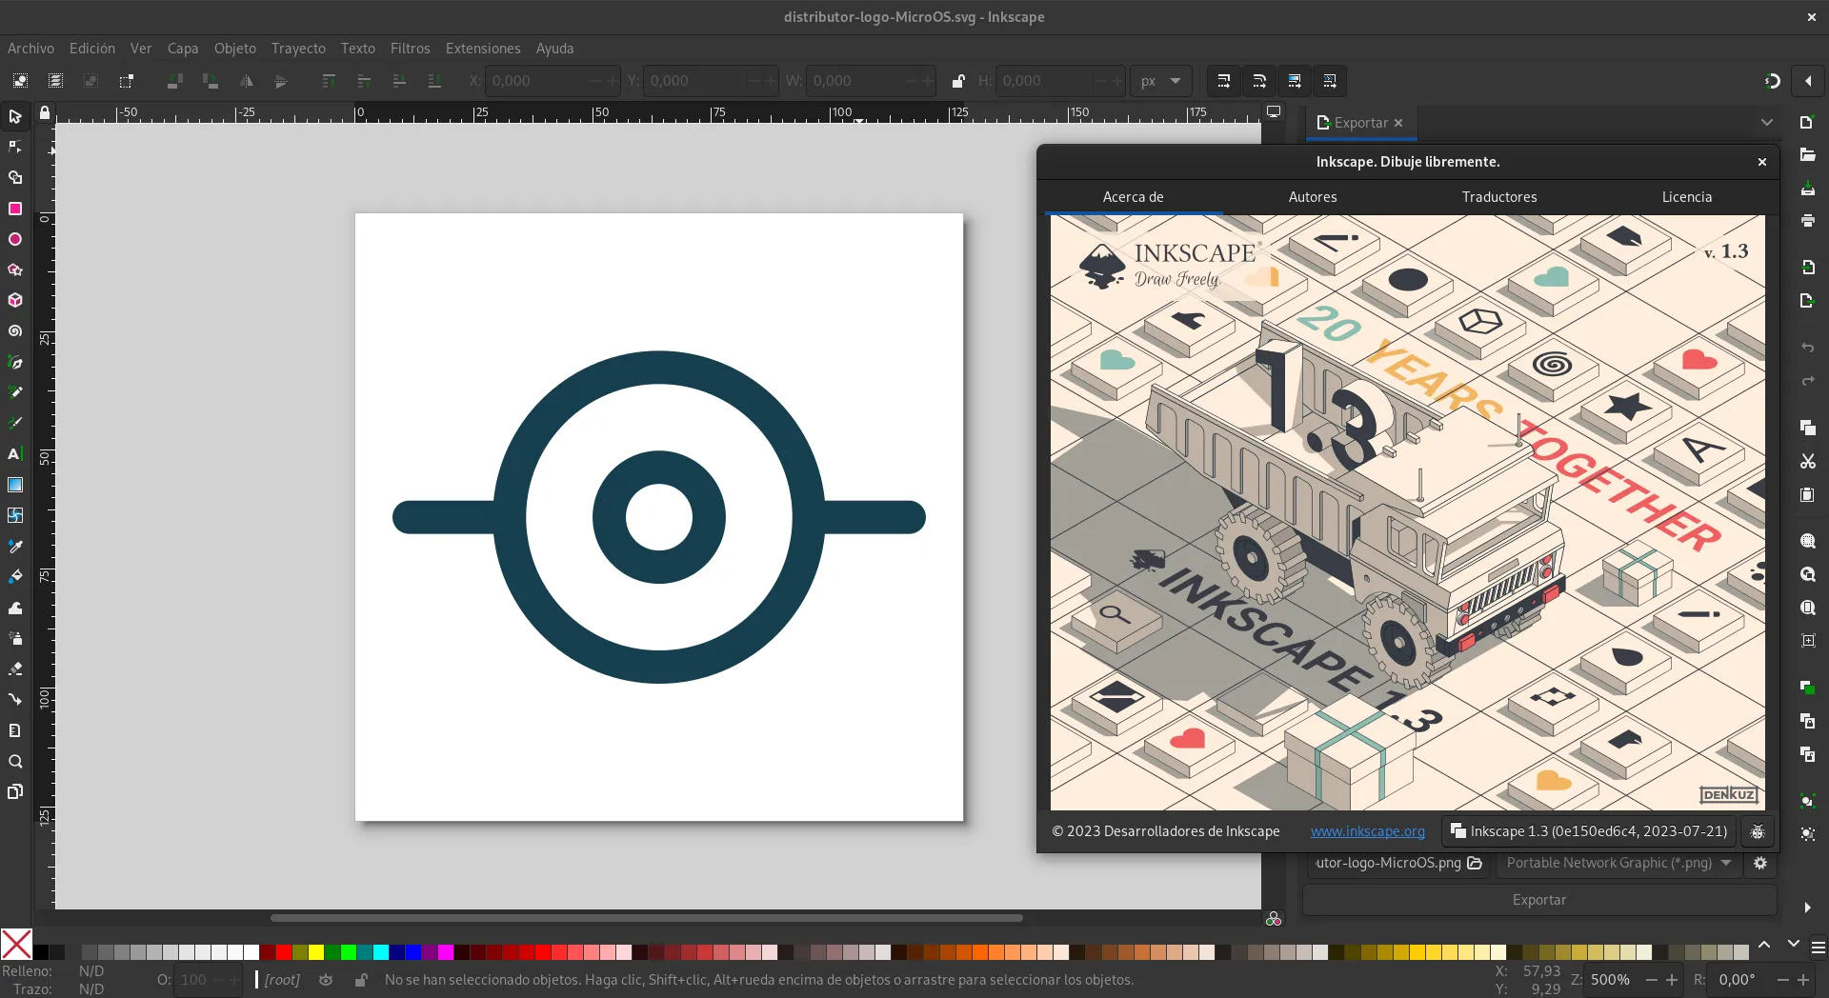This screenshot has width=1829, height=998.
Task: Select the Spray tool
Action: tap(15, 638)
